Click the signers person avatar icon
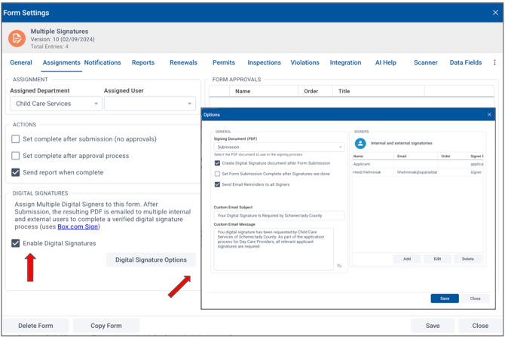Image resolution: width=505 pixels, height=337 pixels. pyautogui.click(x=360, y=143)
